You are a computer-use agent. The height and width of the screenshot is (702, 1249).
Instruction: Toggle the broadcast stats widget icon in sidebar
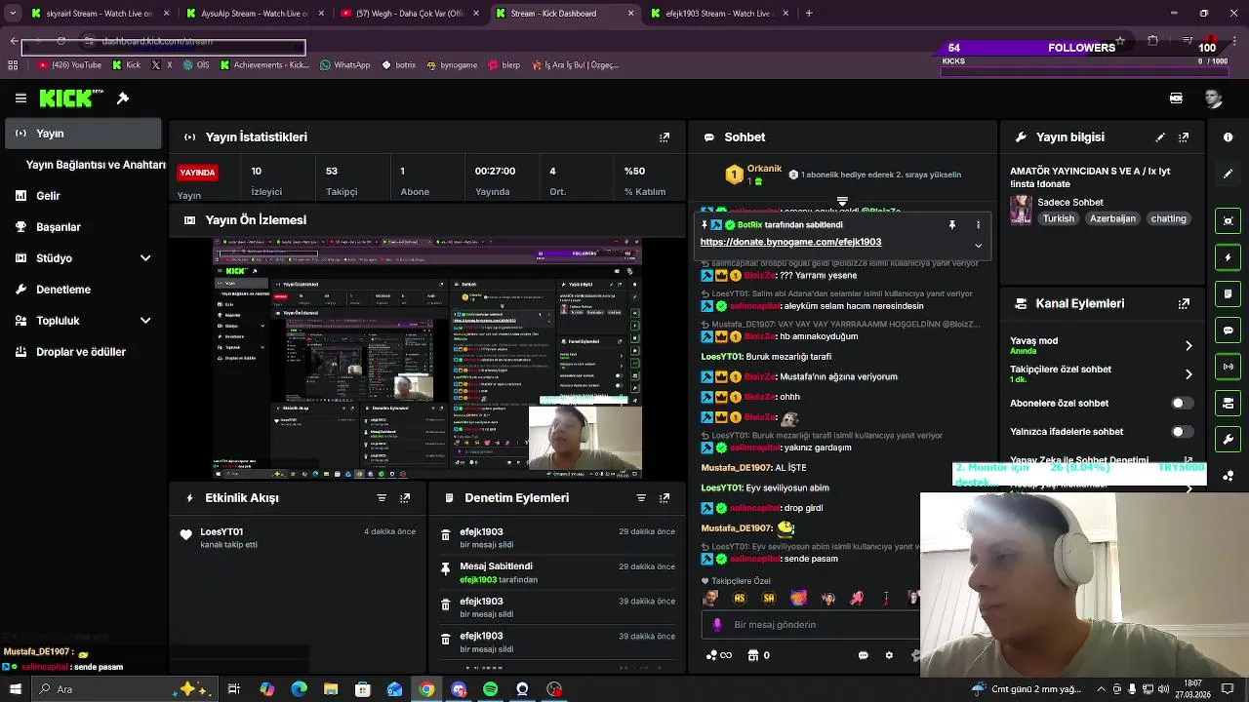tap(1228, 367)
